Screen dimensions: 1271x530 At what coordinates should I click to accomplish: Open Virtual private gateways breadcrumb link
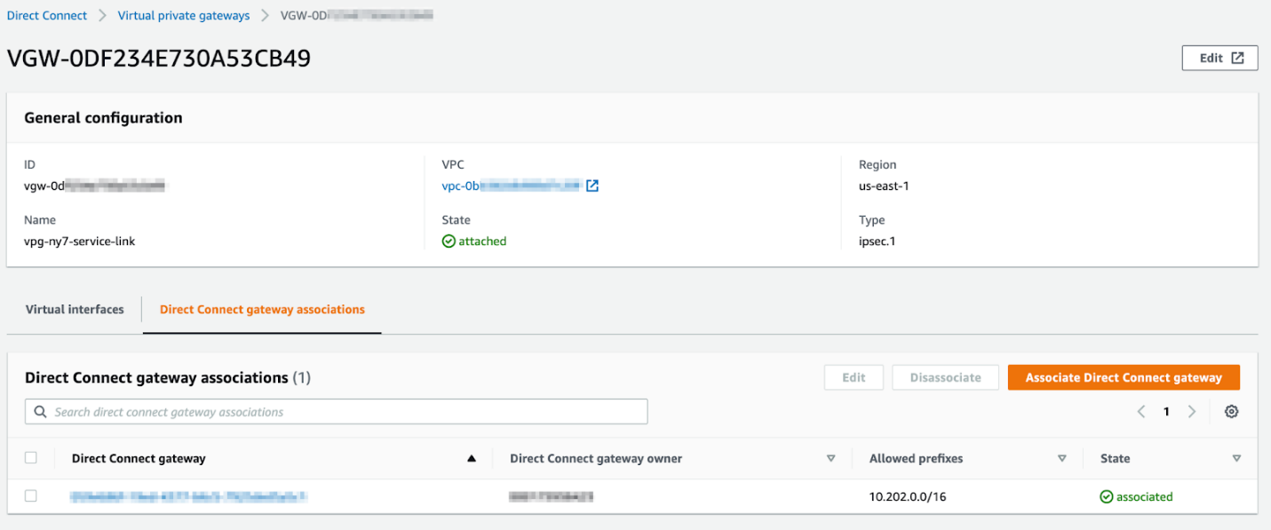186,16
